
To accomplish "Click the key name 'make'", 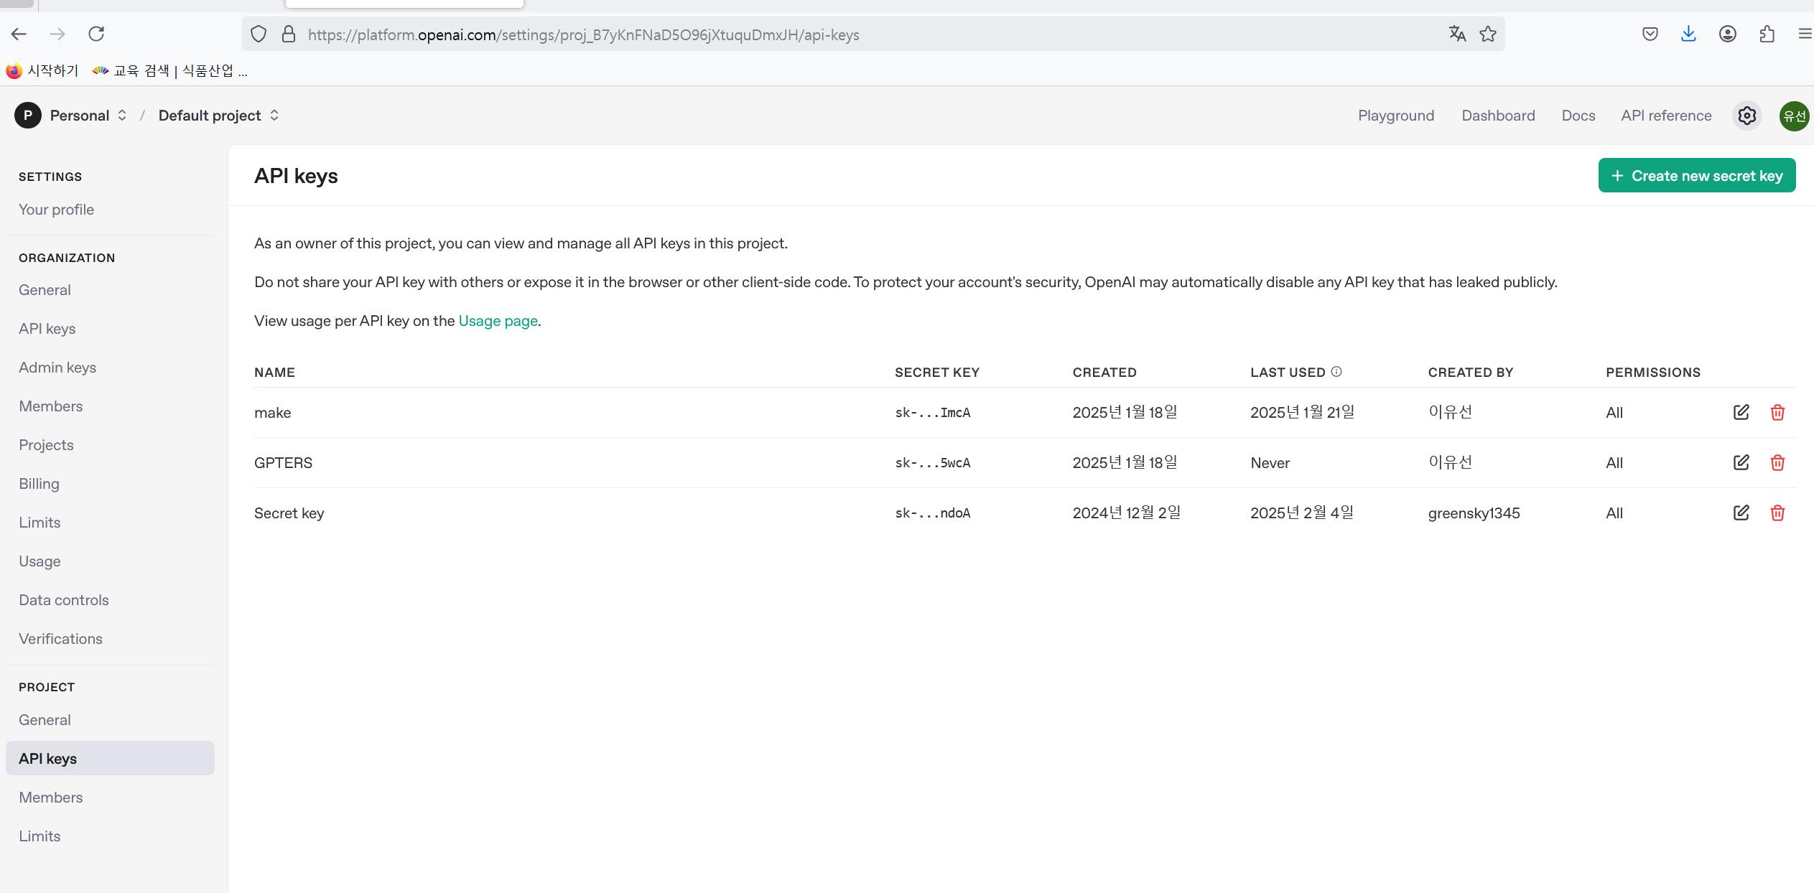I will [272, 413].
